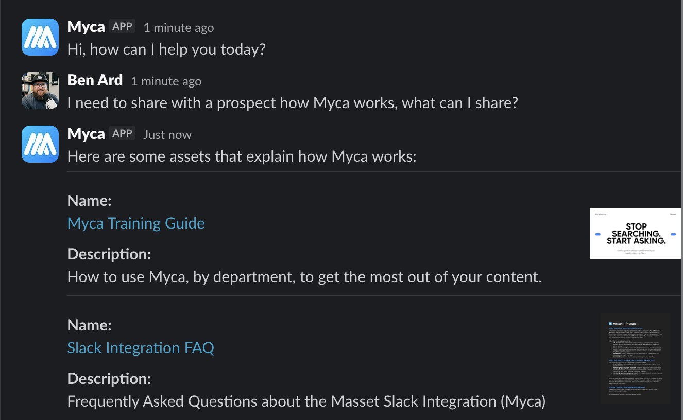
Task: Select the greeting message text from Myca
Action: 166,49
